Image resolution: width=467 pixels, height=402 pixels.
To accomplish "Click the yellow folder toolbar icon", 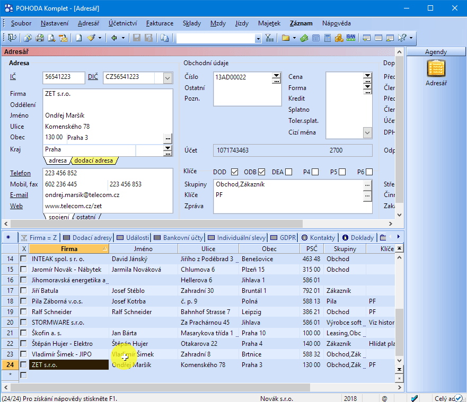I will coord(286,38).
